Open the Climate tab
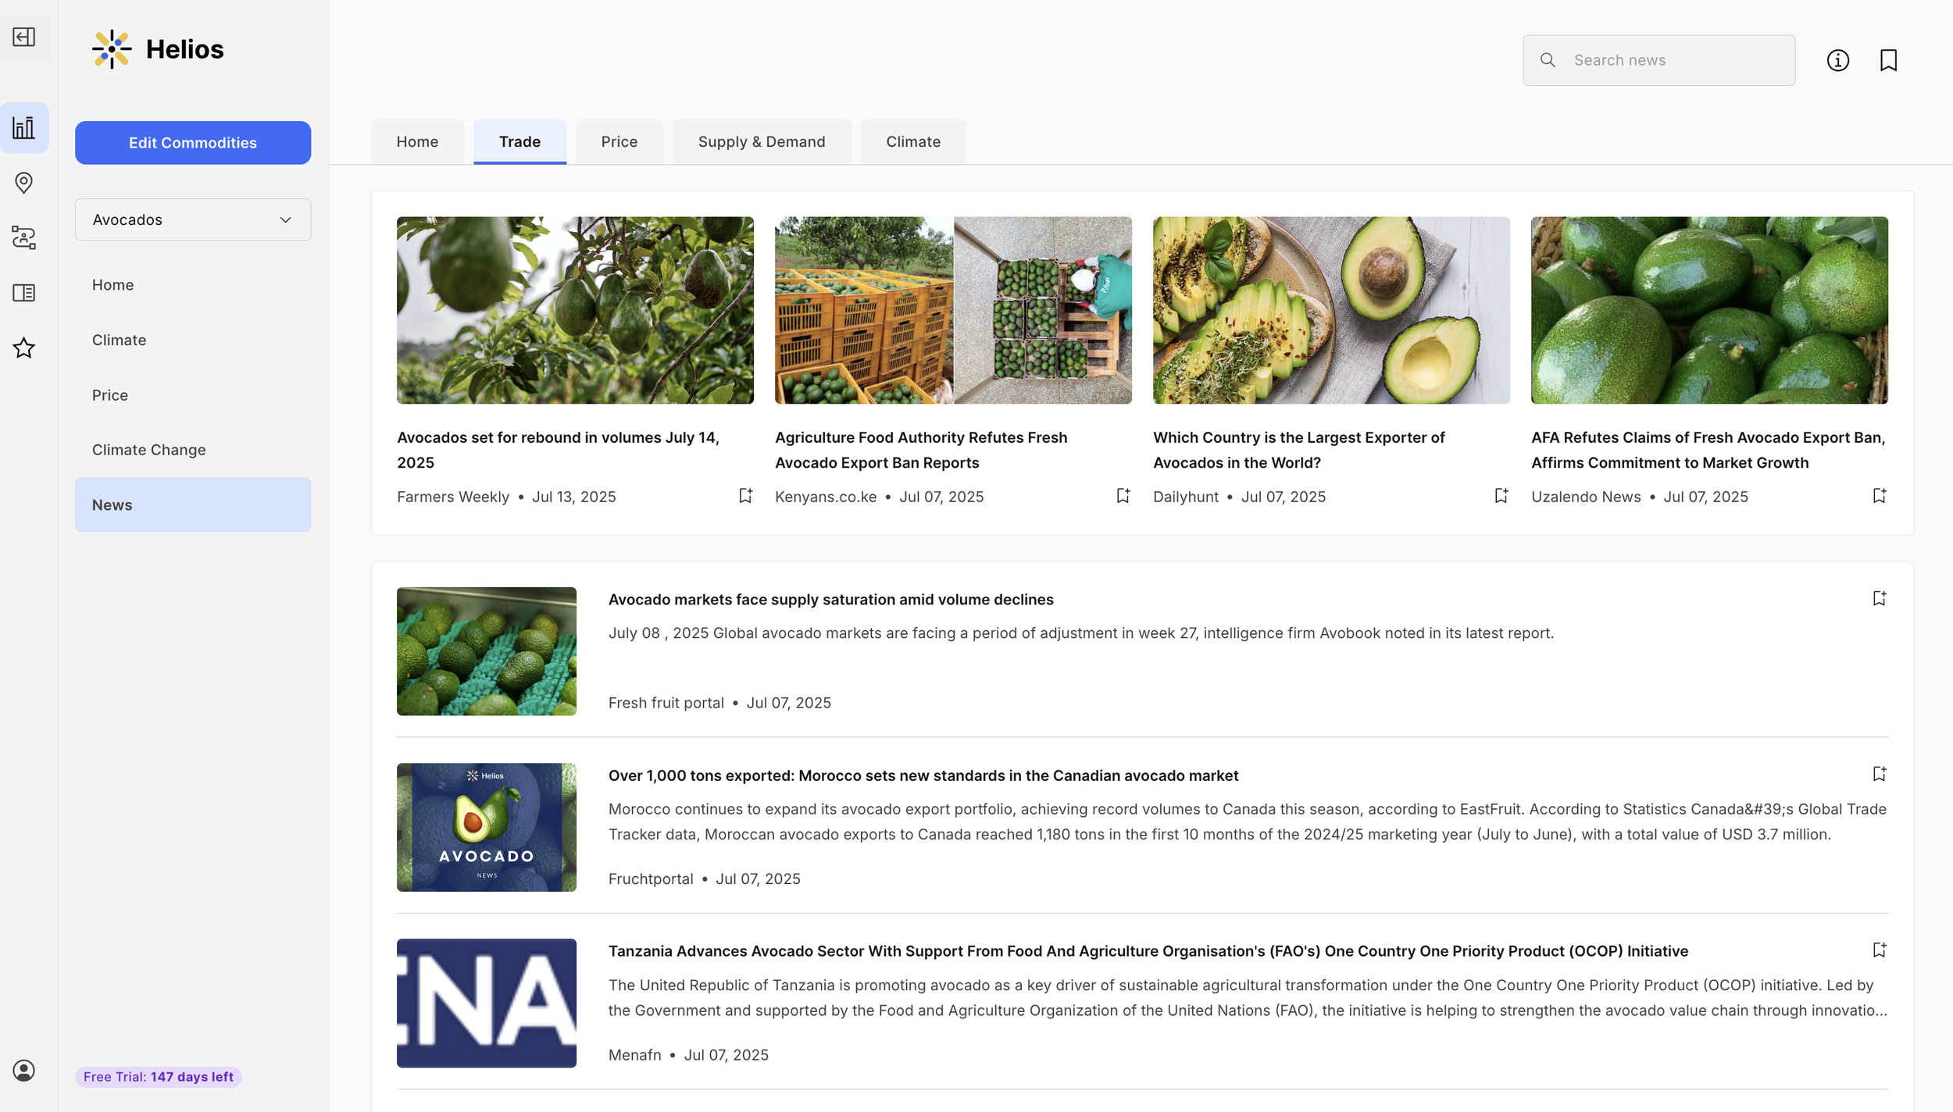This screenshot has width=1953, height=1112. (x=912, y=141)
